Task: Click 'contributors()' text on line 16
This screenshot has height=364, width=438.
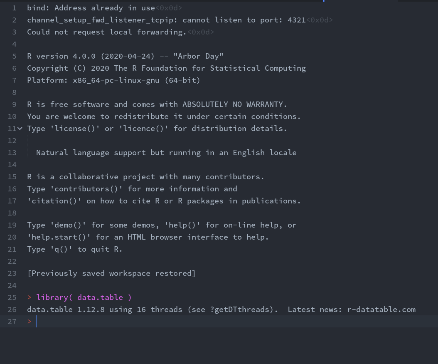Action: point(86,189)
